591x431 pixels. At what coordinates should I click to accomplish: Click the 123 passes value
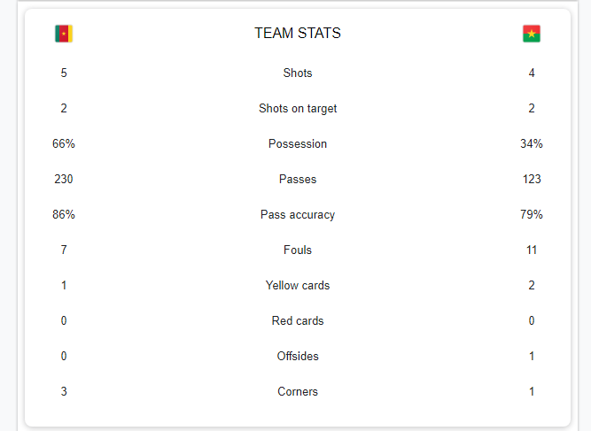532,179
